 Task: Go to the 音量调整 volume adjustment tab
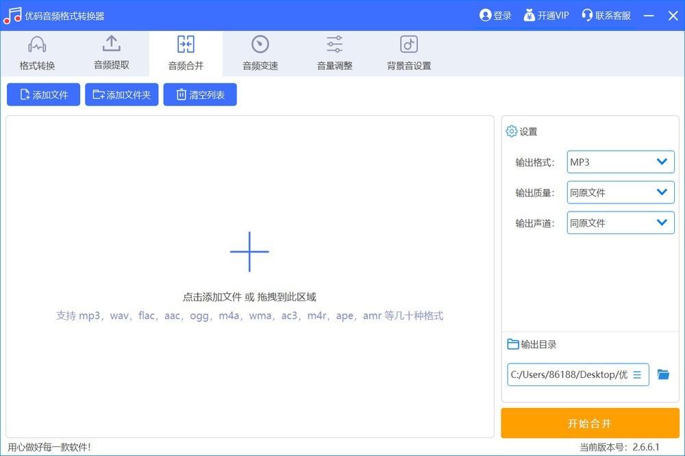click(x=334, y=53)
